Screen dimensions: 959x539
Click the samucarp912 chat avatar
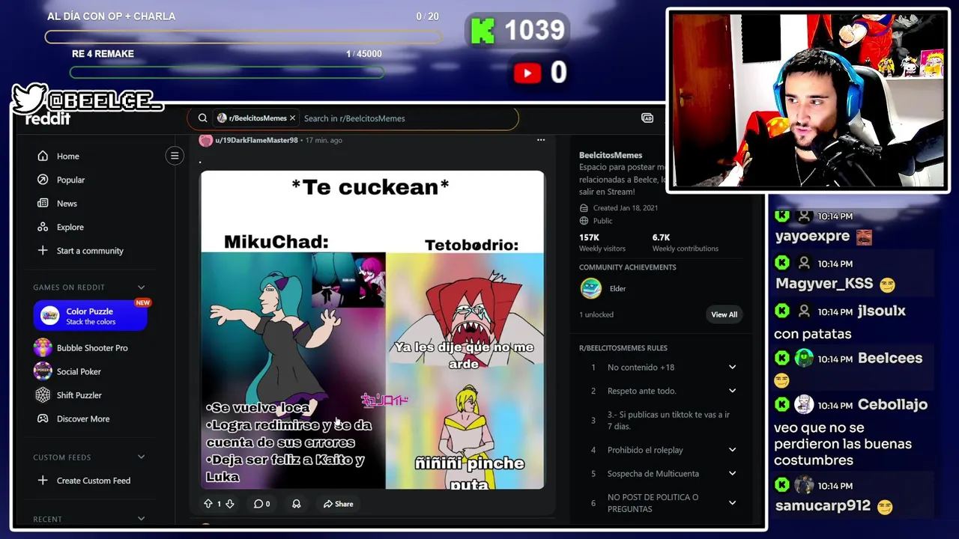click(804, 485)
